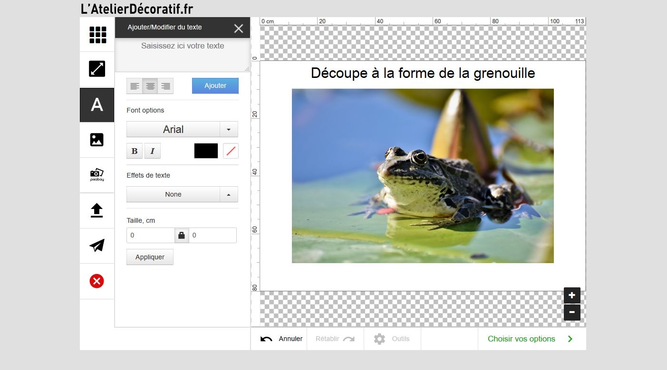Viewport: 667px width, 370px height.
Task: Click the Taille, cm label
Action: [141, 220]
